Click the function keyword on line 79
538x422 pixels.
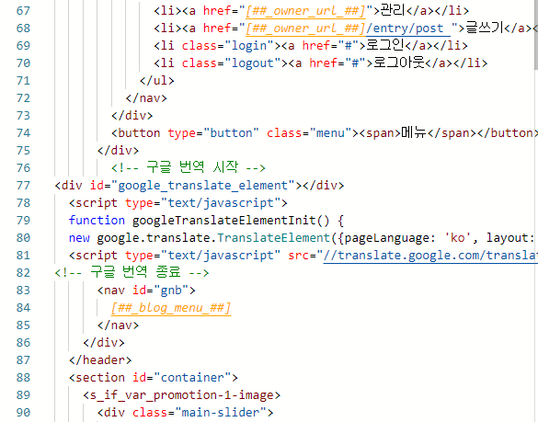coord(97,221)
